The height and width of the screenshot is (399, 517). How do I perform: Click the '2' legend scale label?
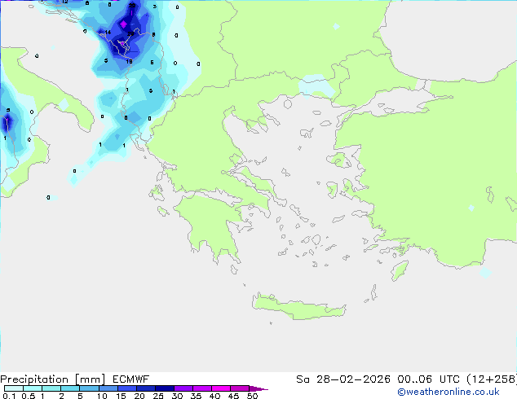61,396
